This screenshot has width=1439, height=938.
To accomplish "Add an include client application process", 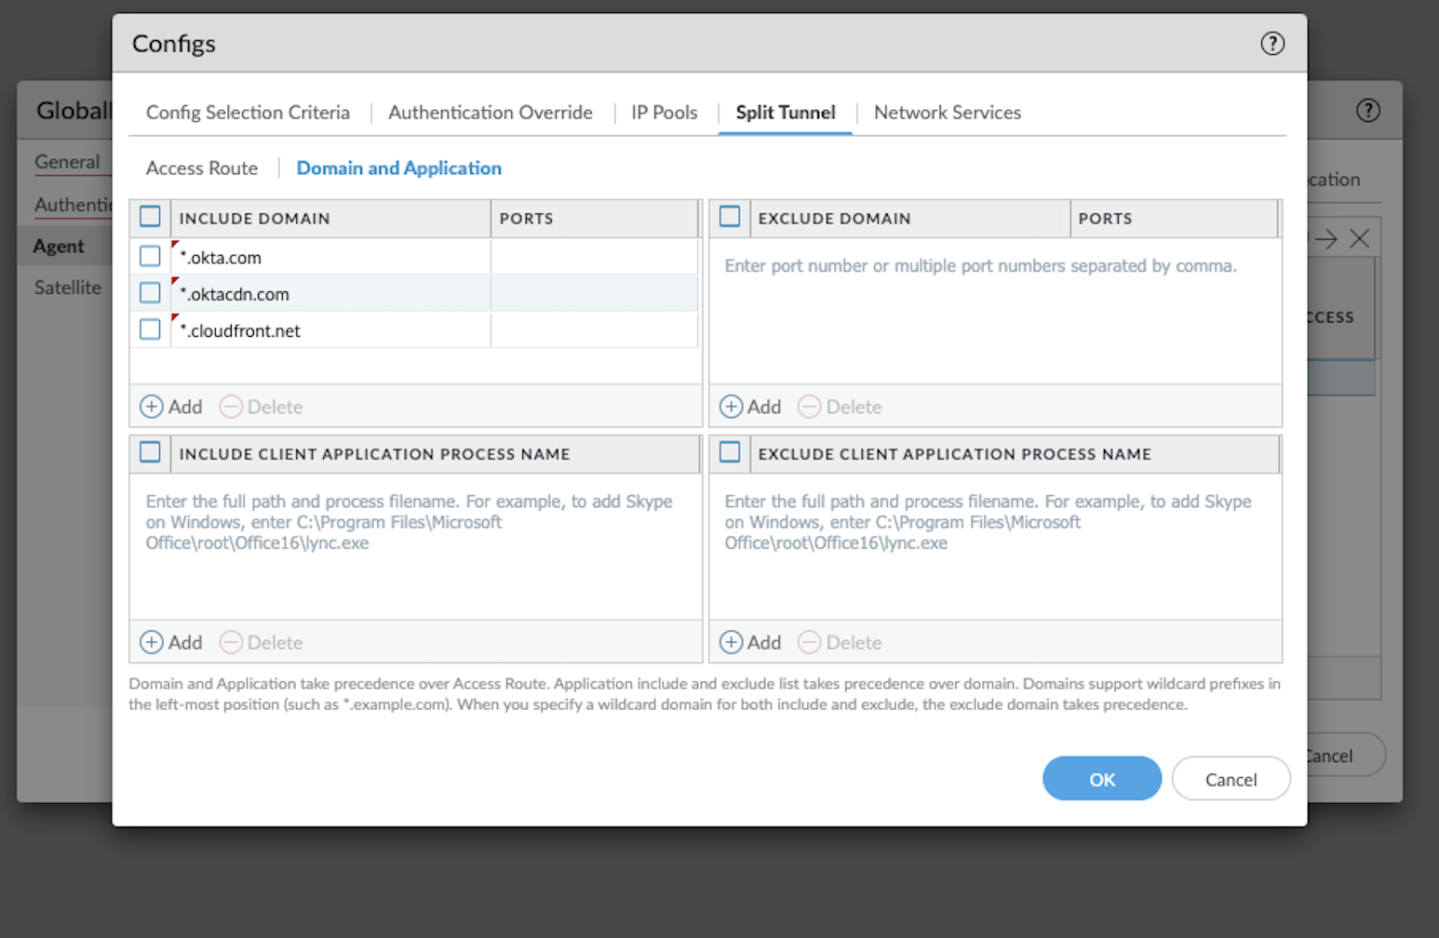I will pos(171,642).
